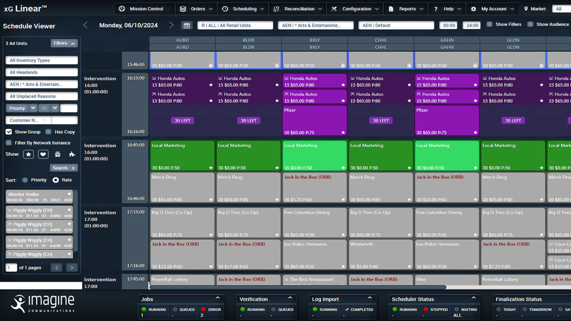The width and height of the screenshot is (571, 321).
Task: Toggle the star icon in Show row
Action: click(29, 154)
